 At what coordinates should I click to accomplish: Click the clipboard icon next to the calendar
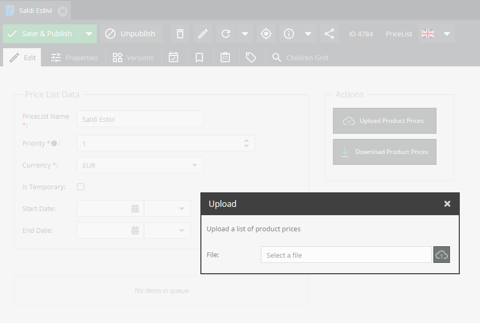tap(225, 57)
